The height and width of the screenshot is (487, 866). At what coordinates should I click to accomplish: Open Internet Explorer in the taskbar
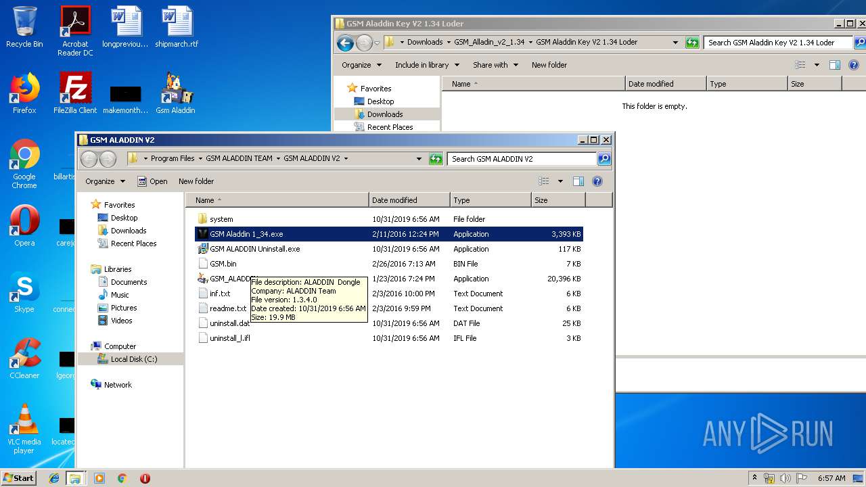[54, 478]
